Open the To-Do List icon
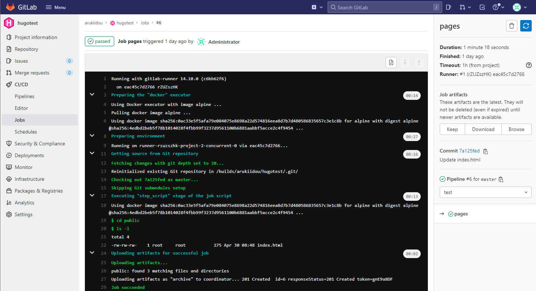Viewport: 536px width, 291px height. pyautogui.click(x=482, y=7)
